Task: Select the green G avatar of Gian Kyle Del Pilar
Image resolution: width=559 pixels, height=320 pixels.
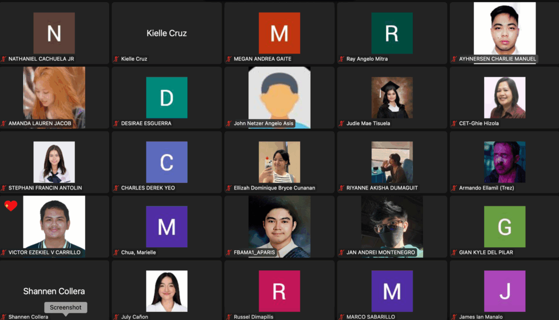Action: click(504, 227)
